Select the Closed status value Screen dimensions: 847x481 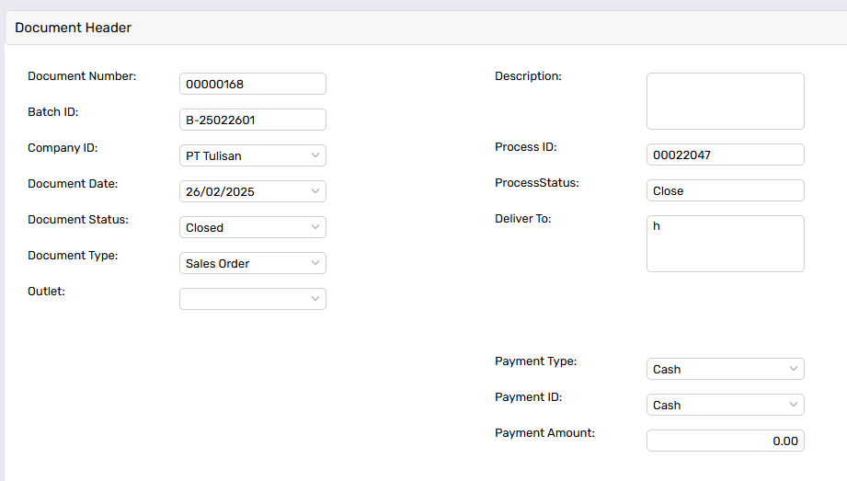point(204,228)
